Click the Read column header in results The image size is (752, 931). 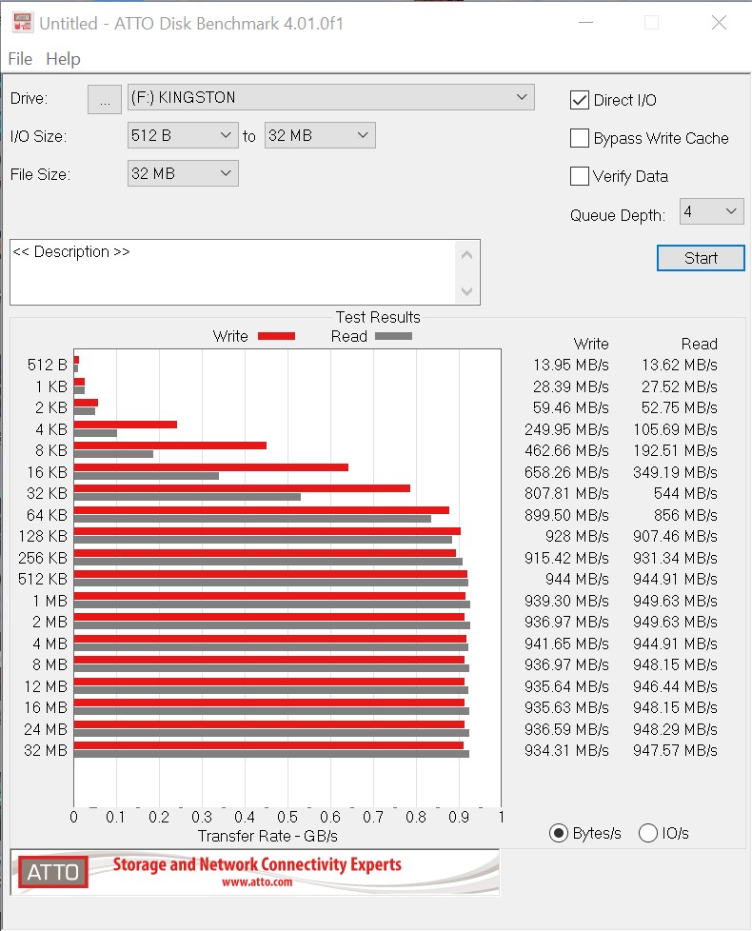pyautogui.click(x=700, y=344)
